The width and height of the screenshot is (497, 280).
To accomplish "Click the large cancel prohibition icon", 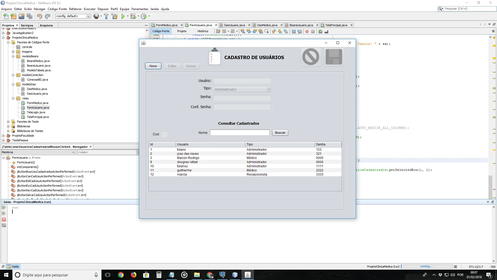I will (311, 57).
